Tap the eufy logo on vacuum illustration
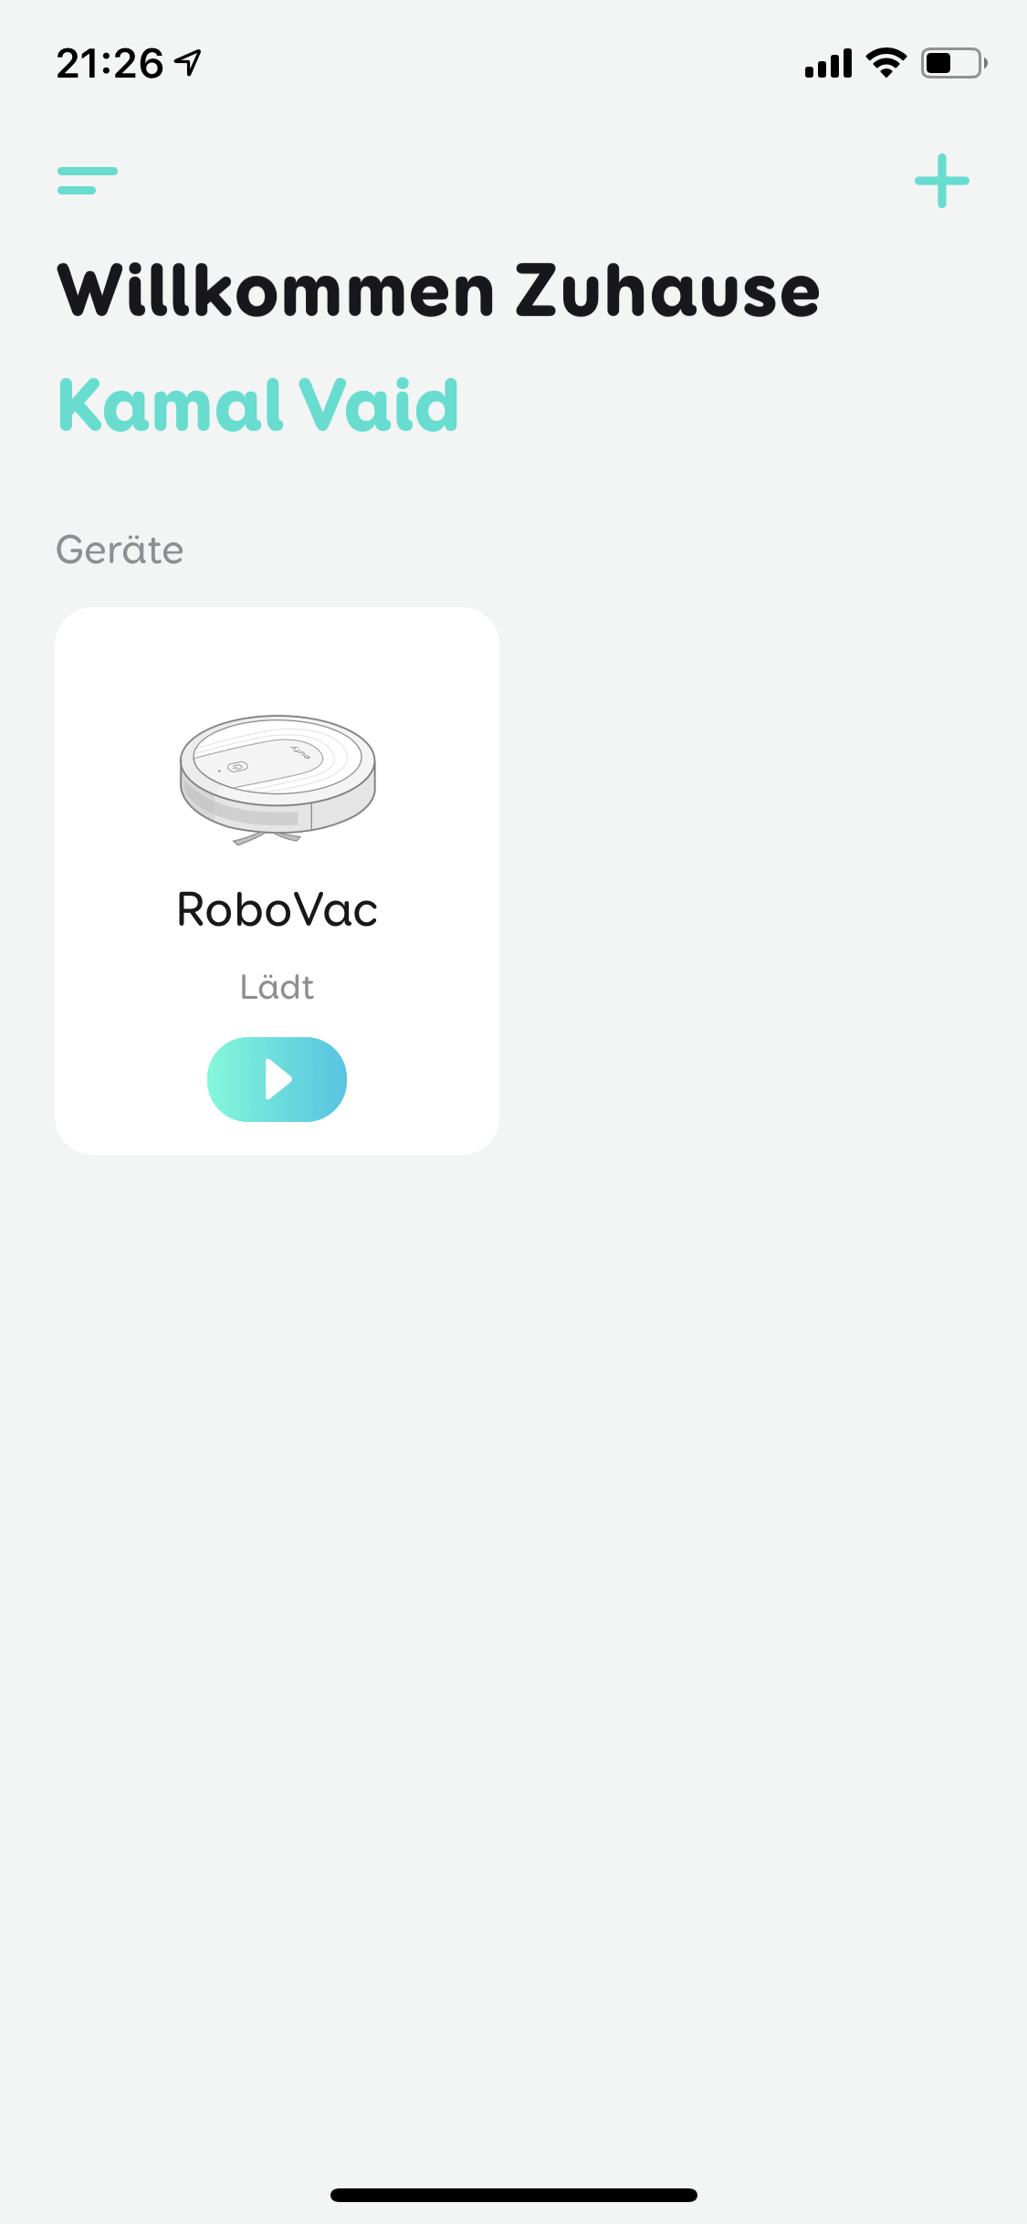This screenshot has width=1027, height=2224. click(x=300, y=752)
